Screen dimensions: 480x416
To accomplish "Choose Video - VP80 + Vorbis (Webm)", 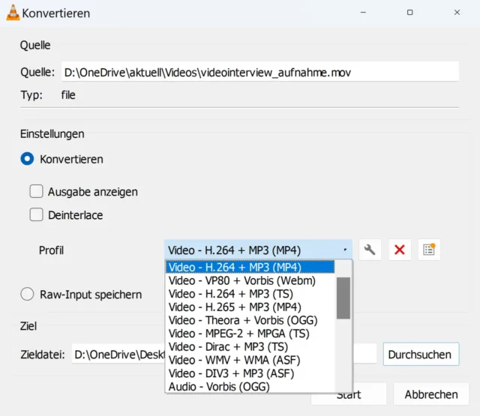I will click(x=241, y=280).
